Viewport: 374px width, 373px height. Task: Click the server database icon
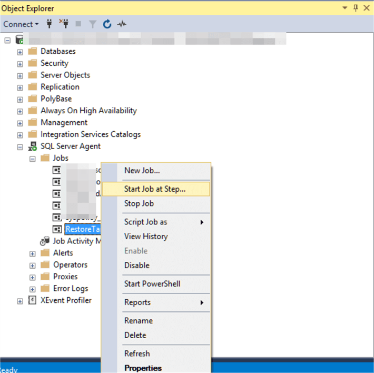pyautogui.click(x=19, y=40)
